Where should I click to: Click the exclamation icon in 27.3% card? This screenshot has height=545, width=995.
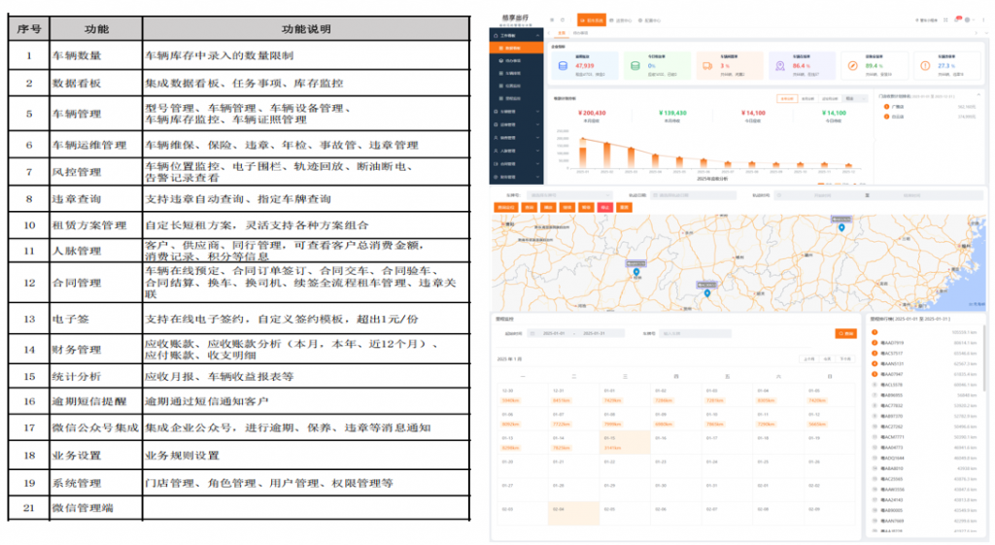tap(924, 66)
